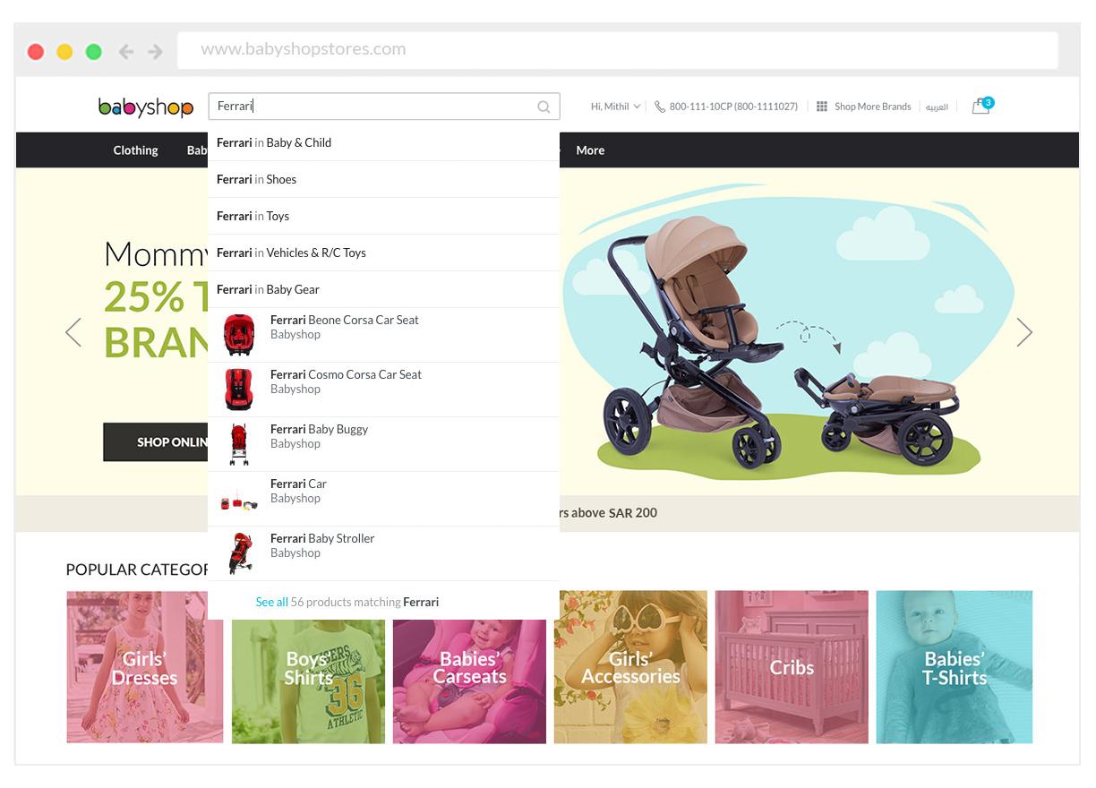
Task: Open Cribs category tile
Action: point(792,667)
